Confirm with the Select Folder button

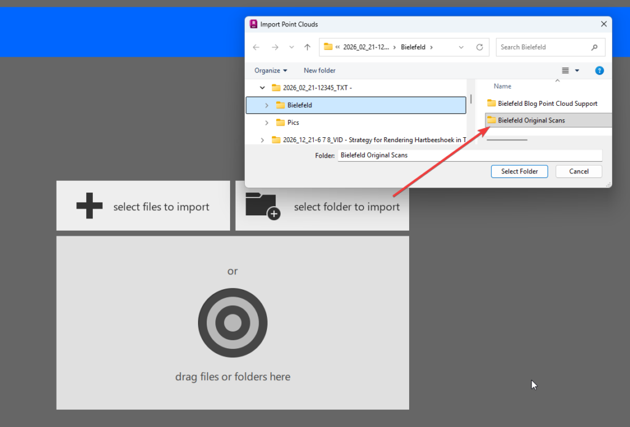pos(519,172)
